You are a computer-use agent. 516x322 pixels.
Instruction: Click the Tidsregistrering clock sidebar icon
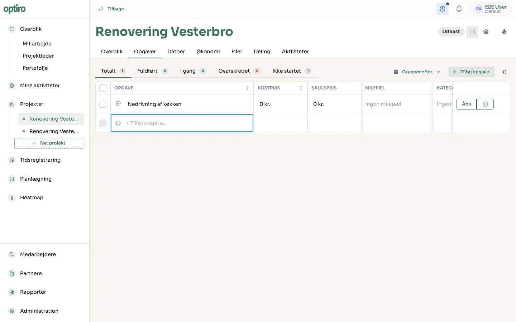point(12,160)
